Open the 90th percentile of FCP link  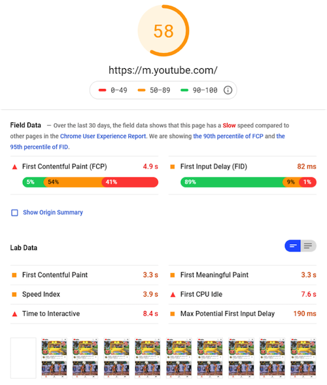[x=228, y=136]
